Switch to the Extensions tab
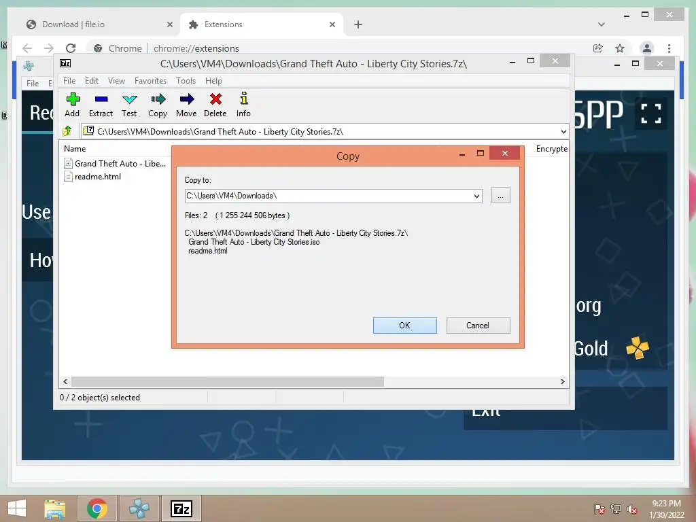 coord(262,24)
